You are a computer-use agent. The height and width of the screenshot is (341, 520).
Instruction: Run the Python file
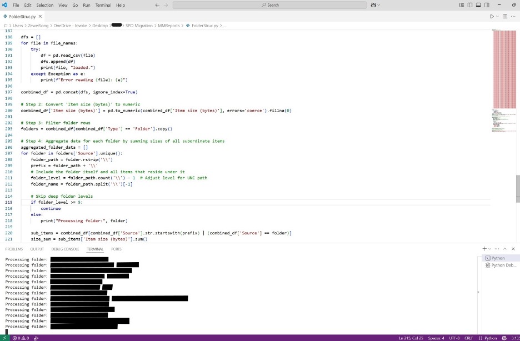point(492,16)
